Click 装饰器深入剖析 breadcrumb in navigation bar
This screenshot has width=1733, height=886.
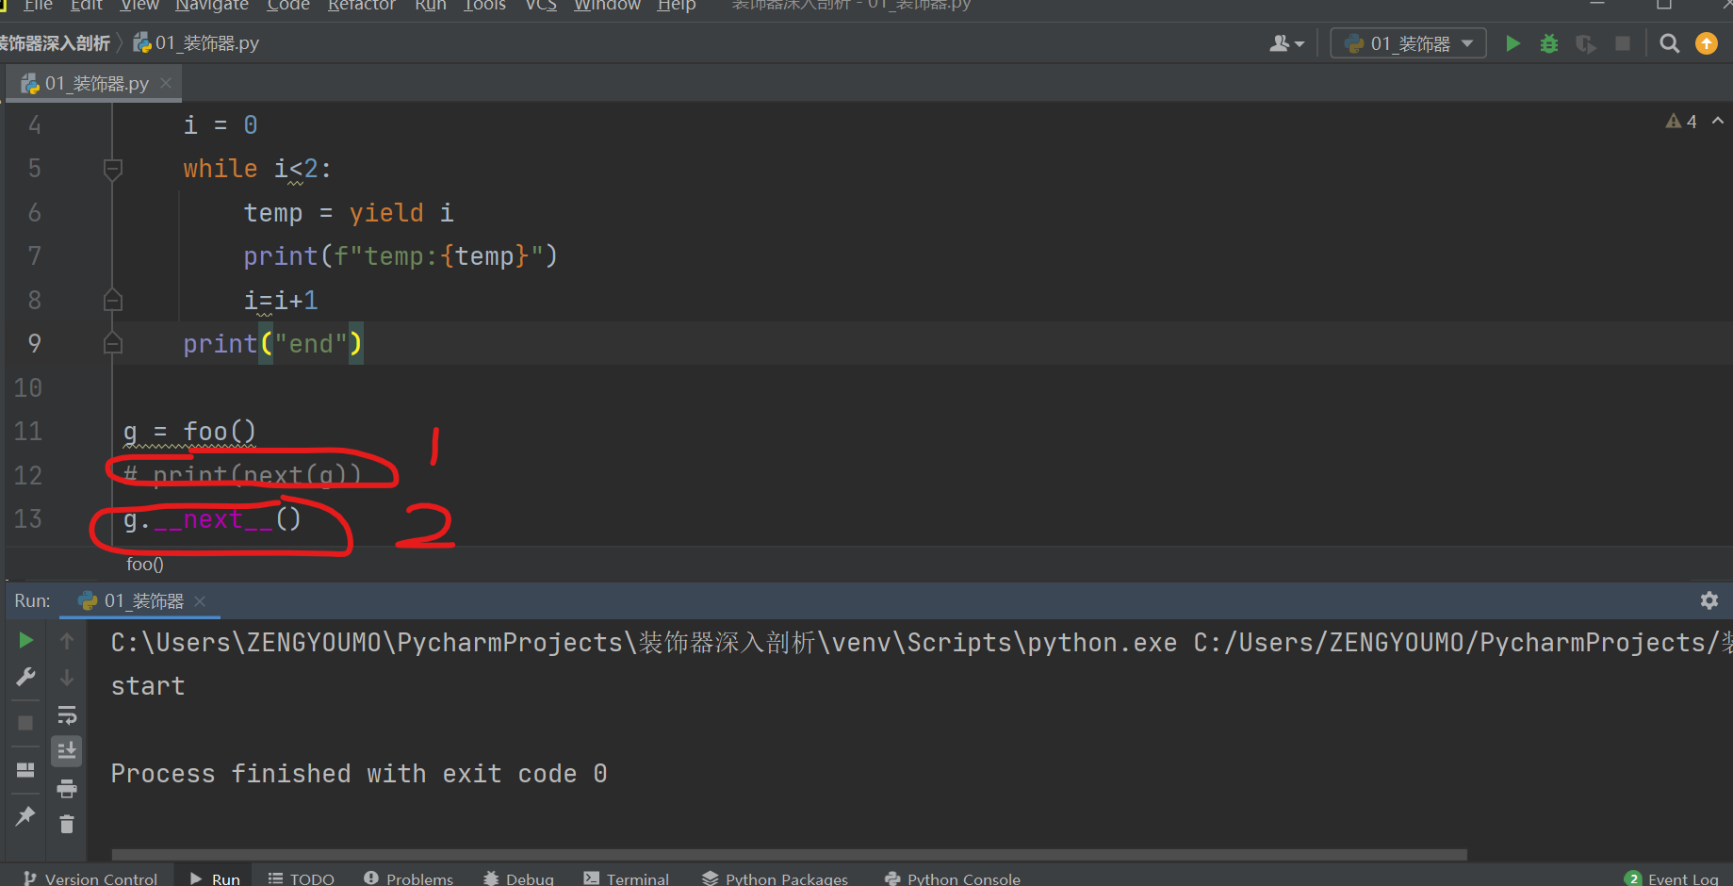55,43
